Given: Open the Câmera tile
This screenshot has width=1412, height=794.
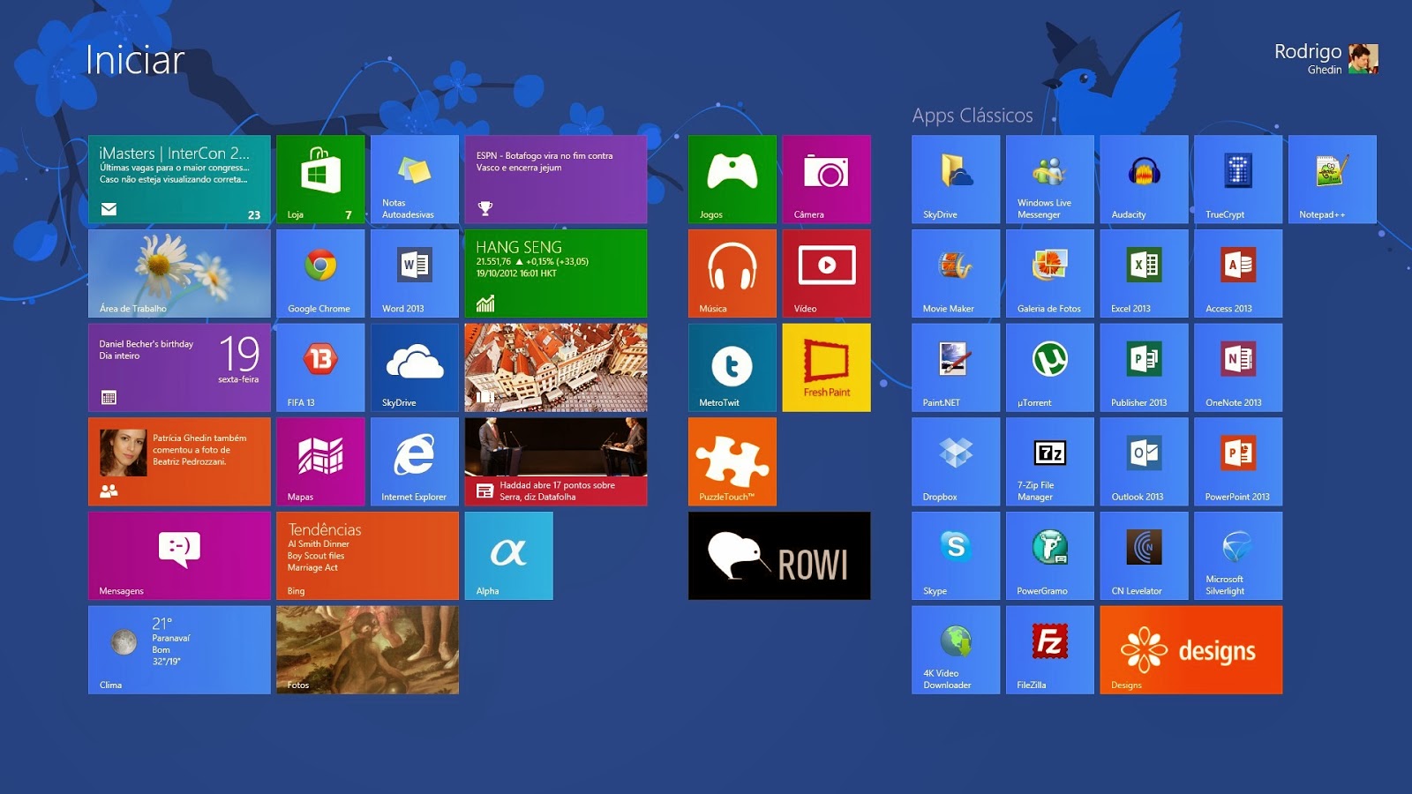Looking at the screenshot, I should click(x=826, y=179).
